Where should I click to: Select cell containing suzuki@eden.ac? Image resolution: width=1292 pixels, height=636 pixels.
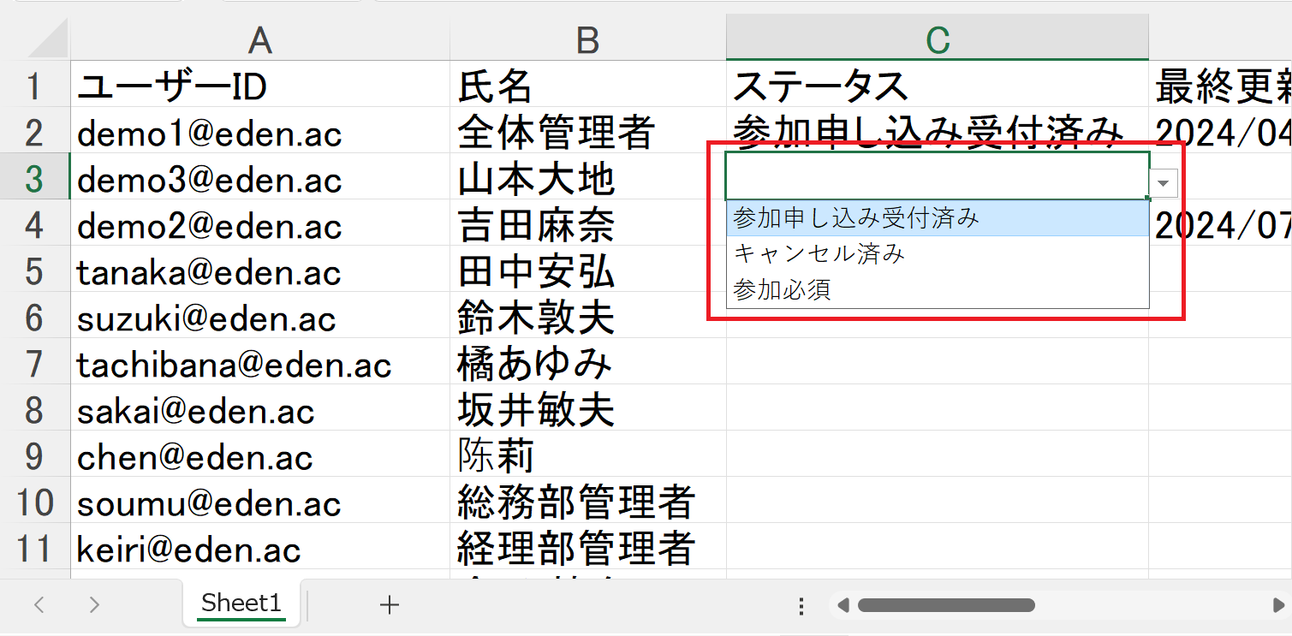[x=260, y=315]
